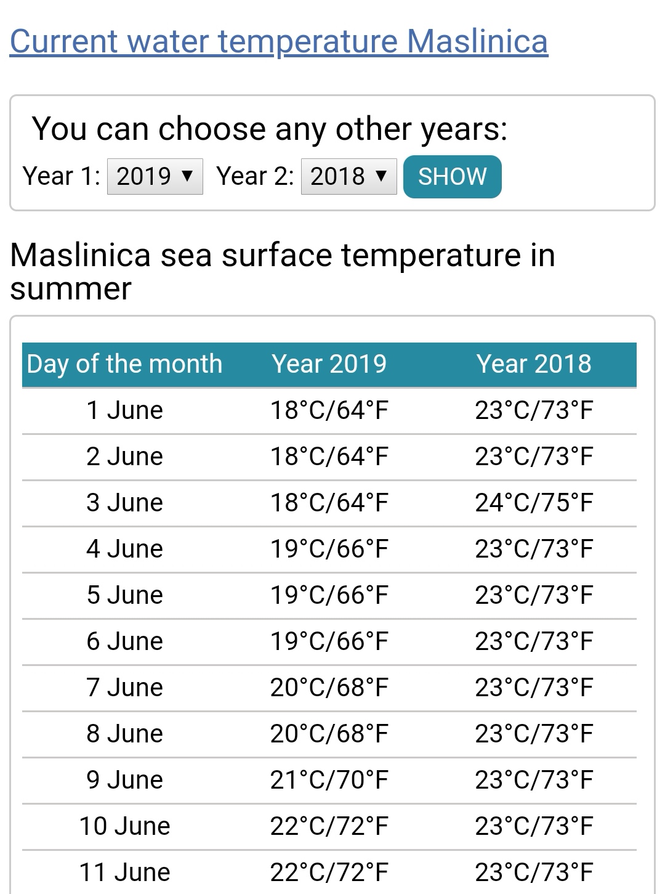The height and width of the screenshot is (894, 665).
Task: Click the 2019 temperature for 7 June
Action: [x=329, y=688]
